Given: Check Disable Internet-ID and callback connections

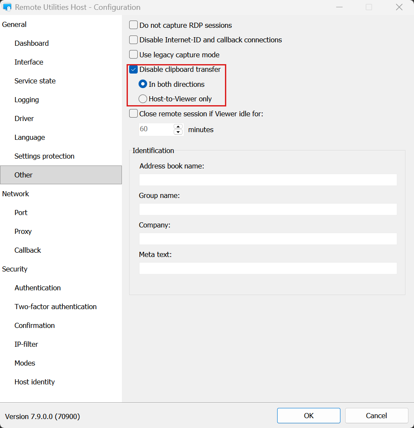Looking at the screenshot, I should point(133,40).
